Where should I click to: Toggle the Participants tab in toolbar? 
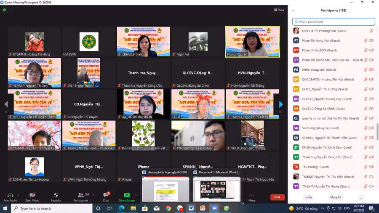click(x=81, y=197)
